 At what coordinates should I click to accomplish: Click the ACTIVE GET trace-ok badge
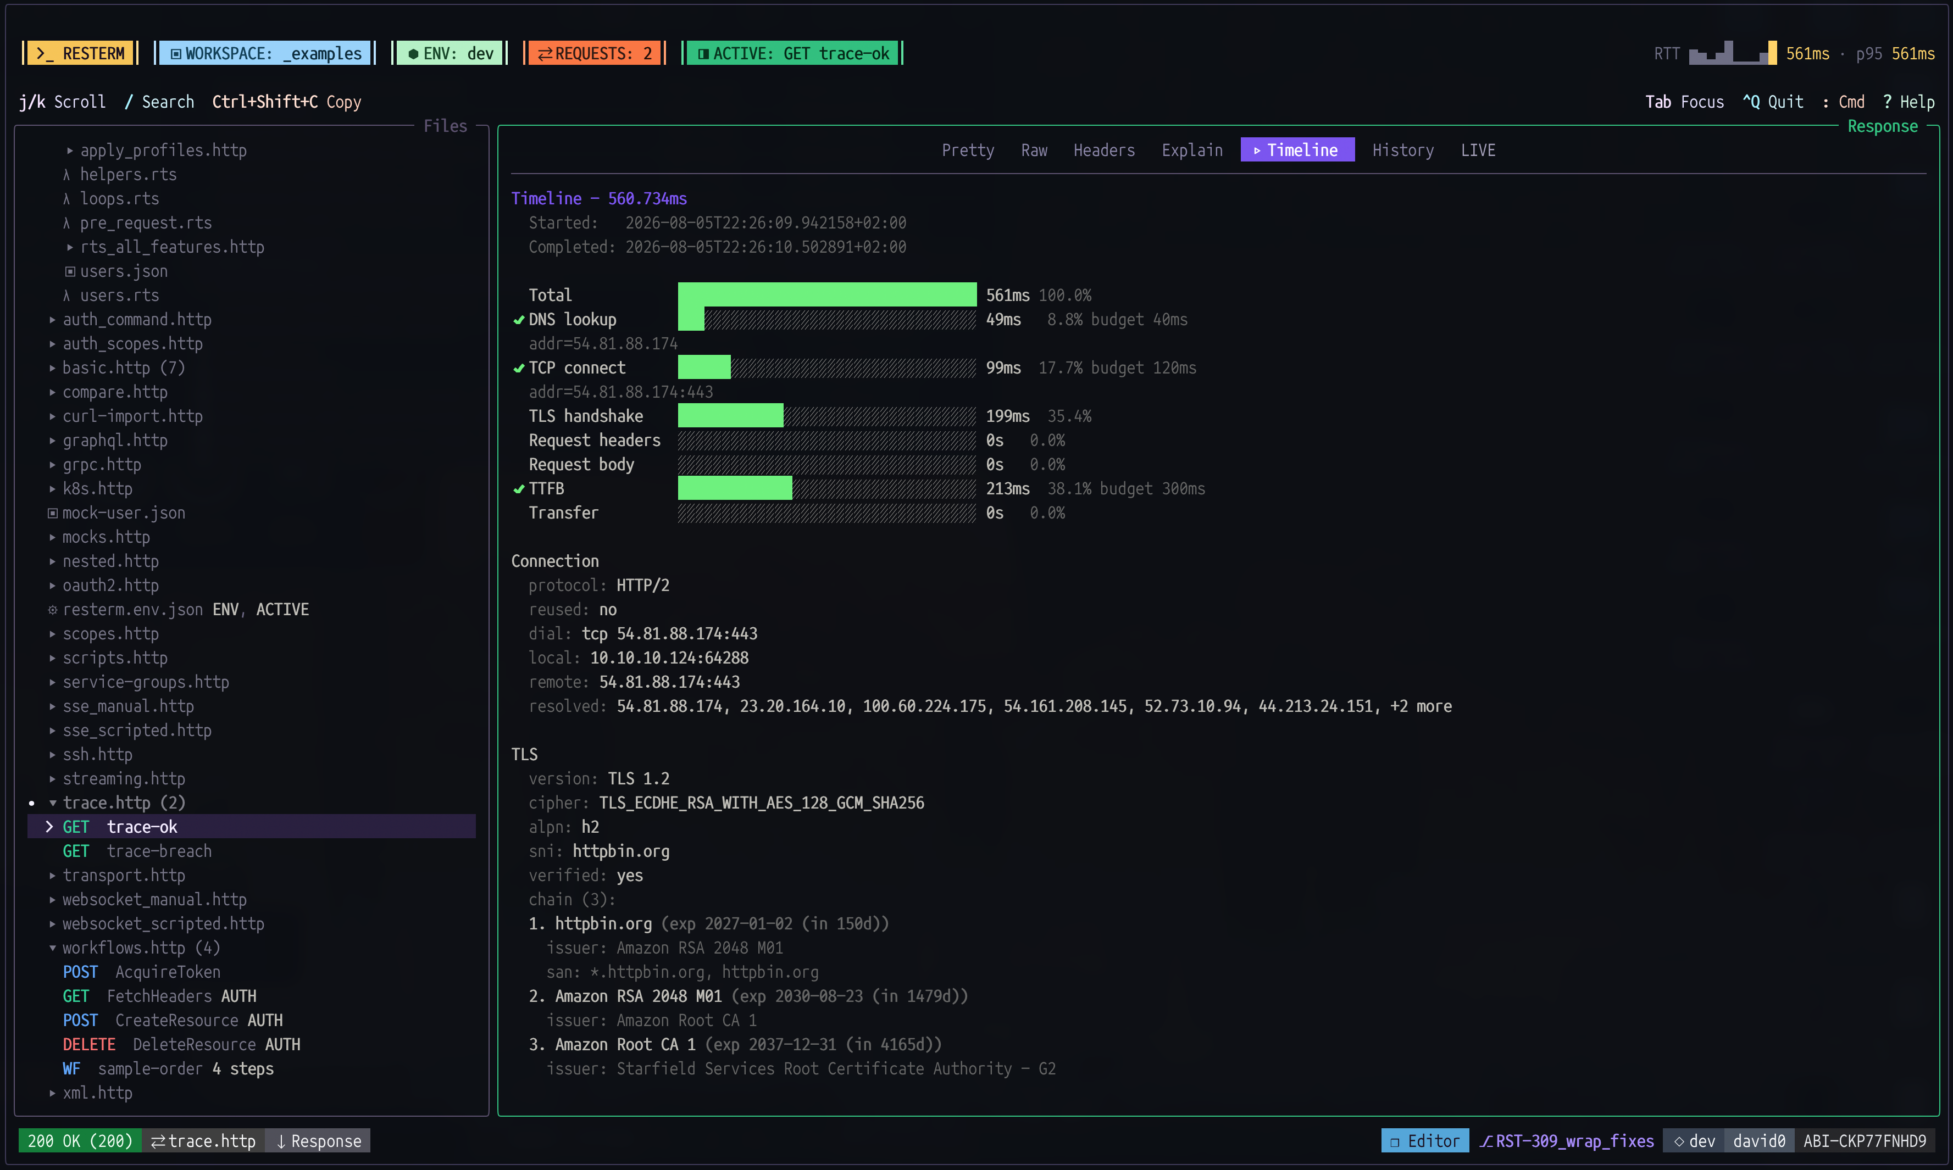pyautogui.click(x=793, y=54)
